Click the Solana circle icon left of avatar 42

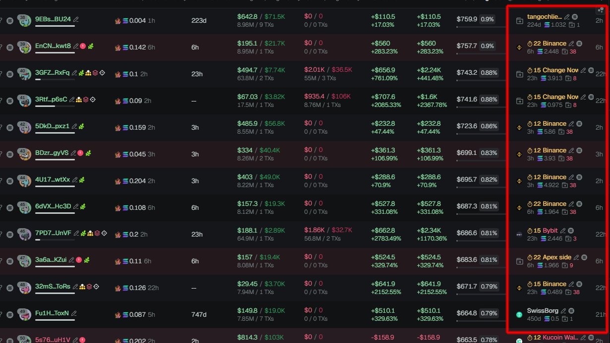10,127
